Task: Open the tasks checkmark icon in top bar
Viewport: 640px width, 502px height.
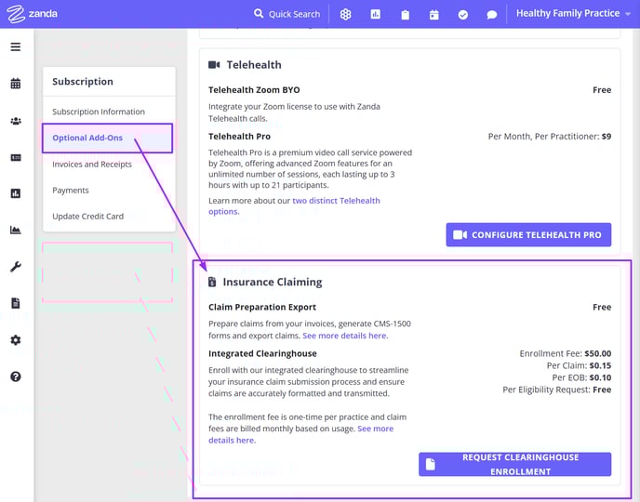Action: [463, 15]
